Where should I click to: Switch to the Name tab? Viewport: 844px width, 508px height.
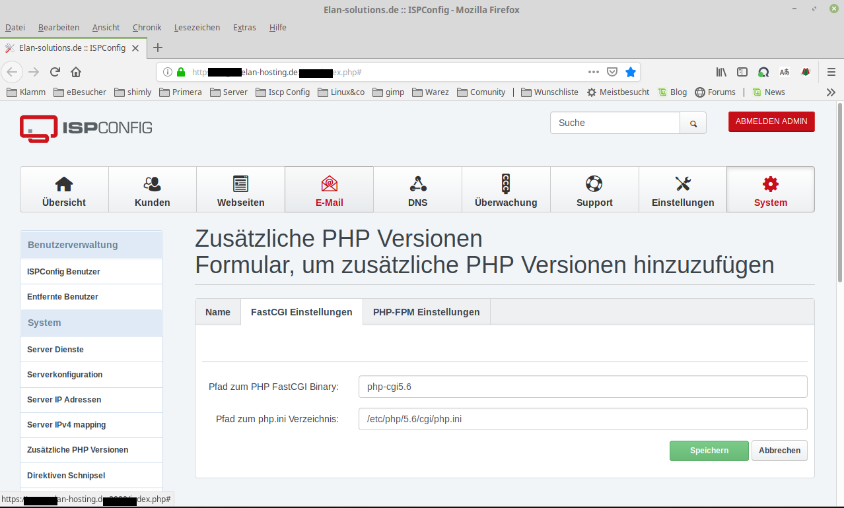(x=218, y=312)
